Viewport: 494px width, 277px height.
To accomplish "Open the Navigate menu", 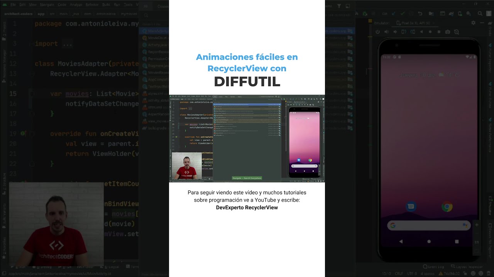I will point(47,5).
